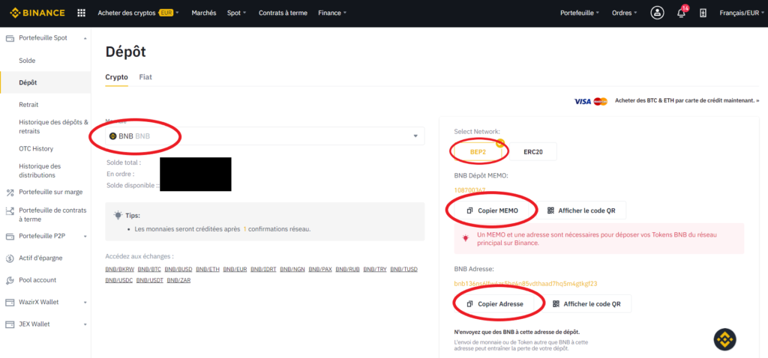Image resolution: width=768 pixels, height=358 pixels.
Task: Expand the Portefeuille P2P sidebar section
Action: (85, 236)
